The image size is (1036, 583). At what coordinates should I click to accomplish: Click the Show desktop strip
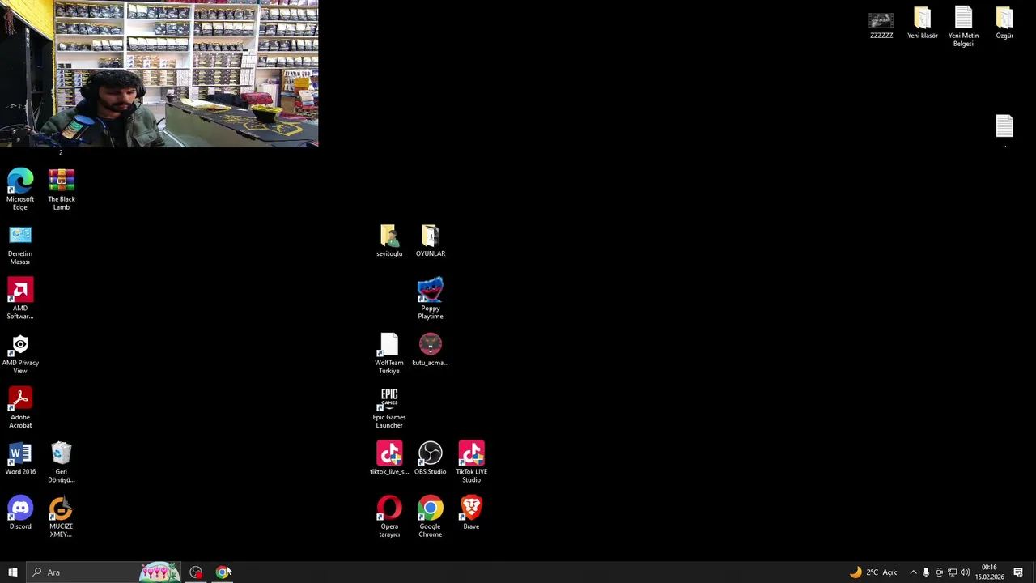tap(1034, 572)
